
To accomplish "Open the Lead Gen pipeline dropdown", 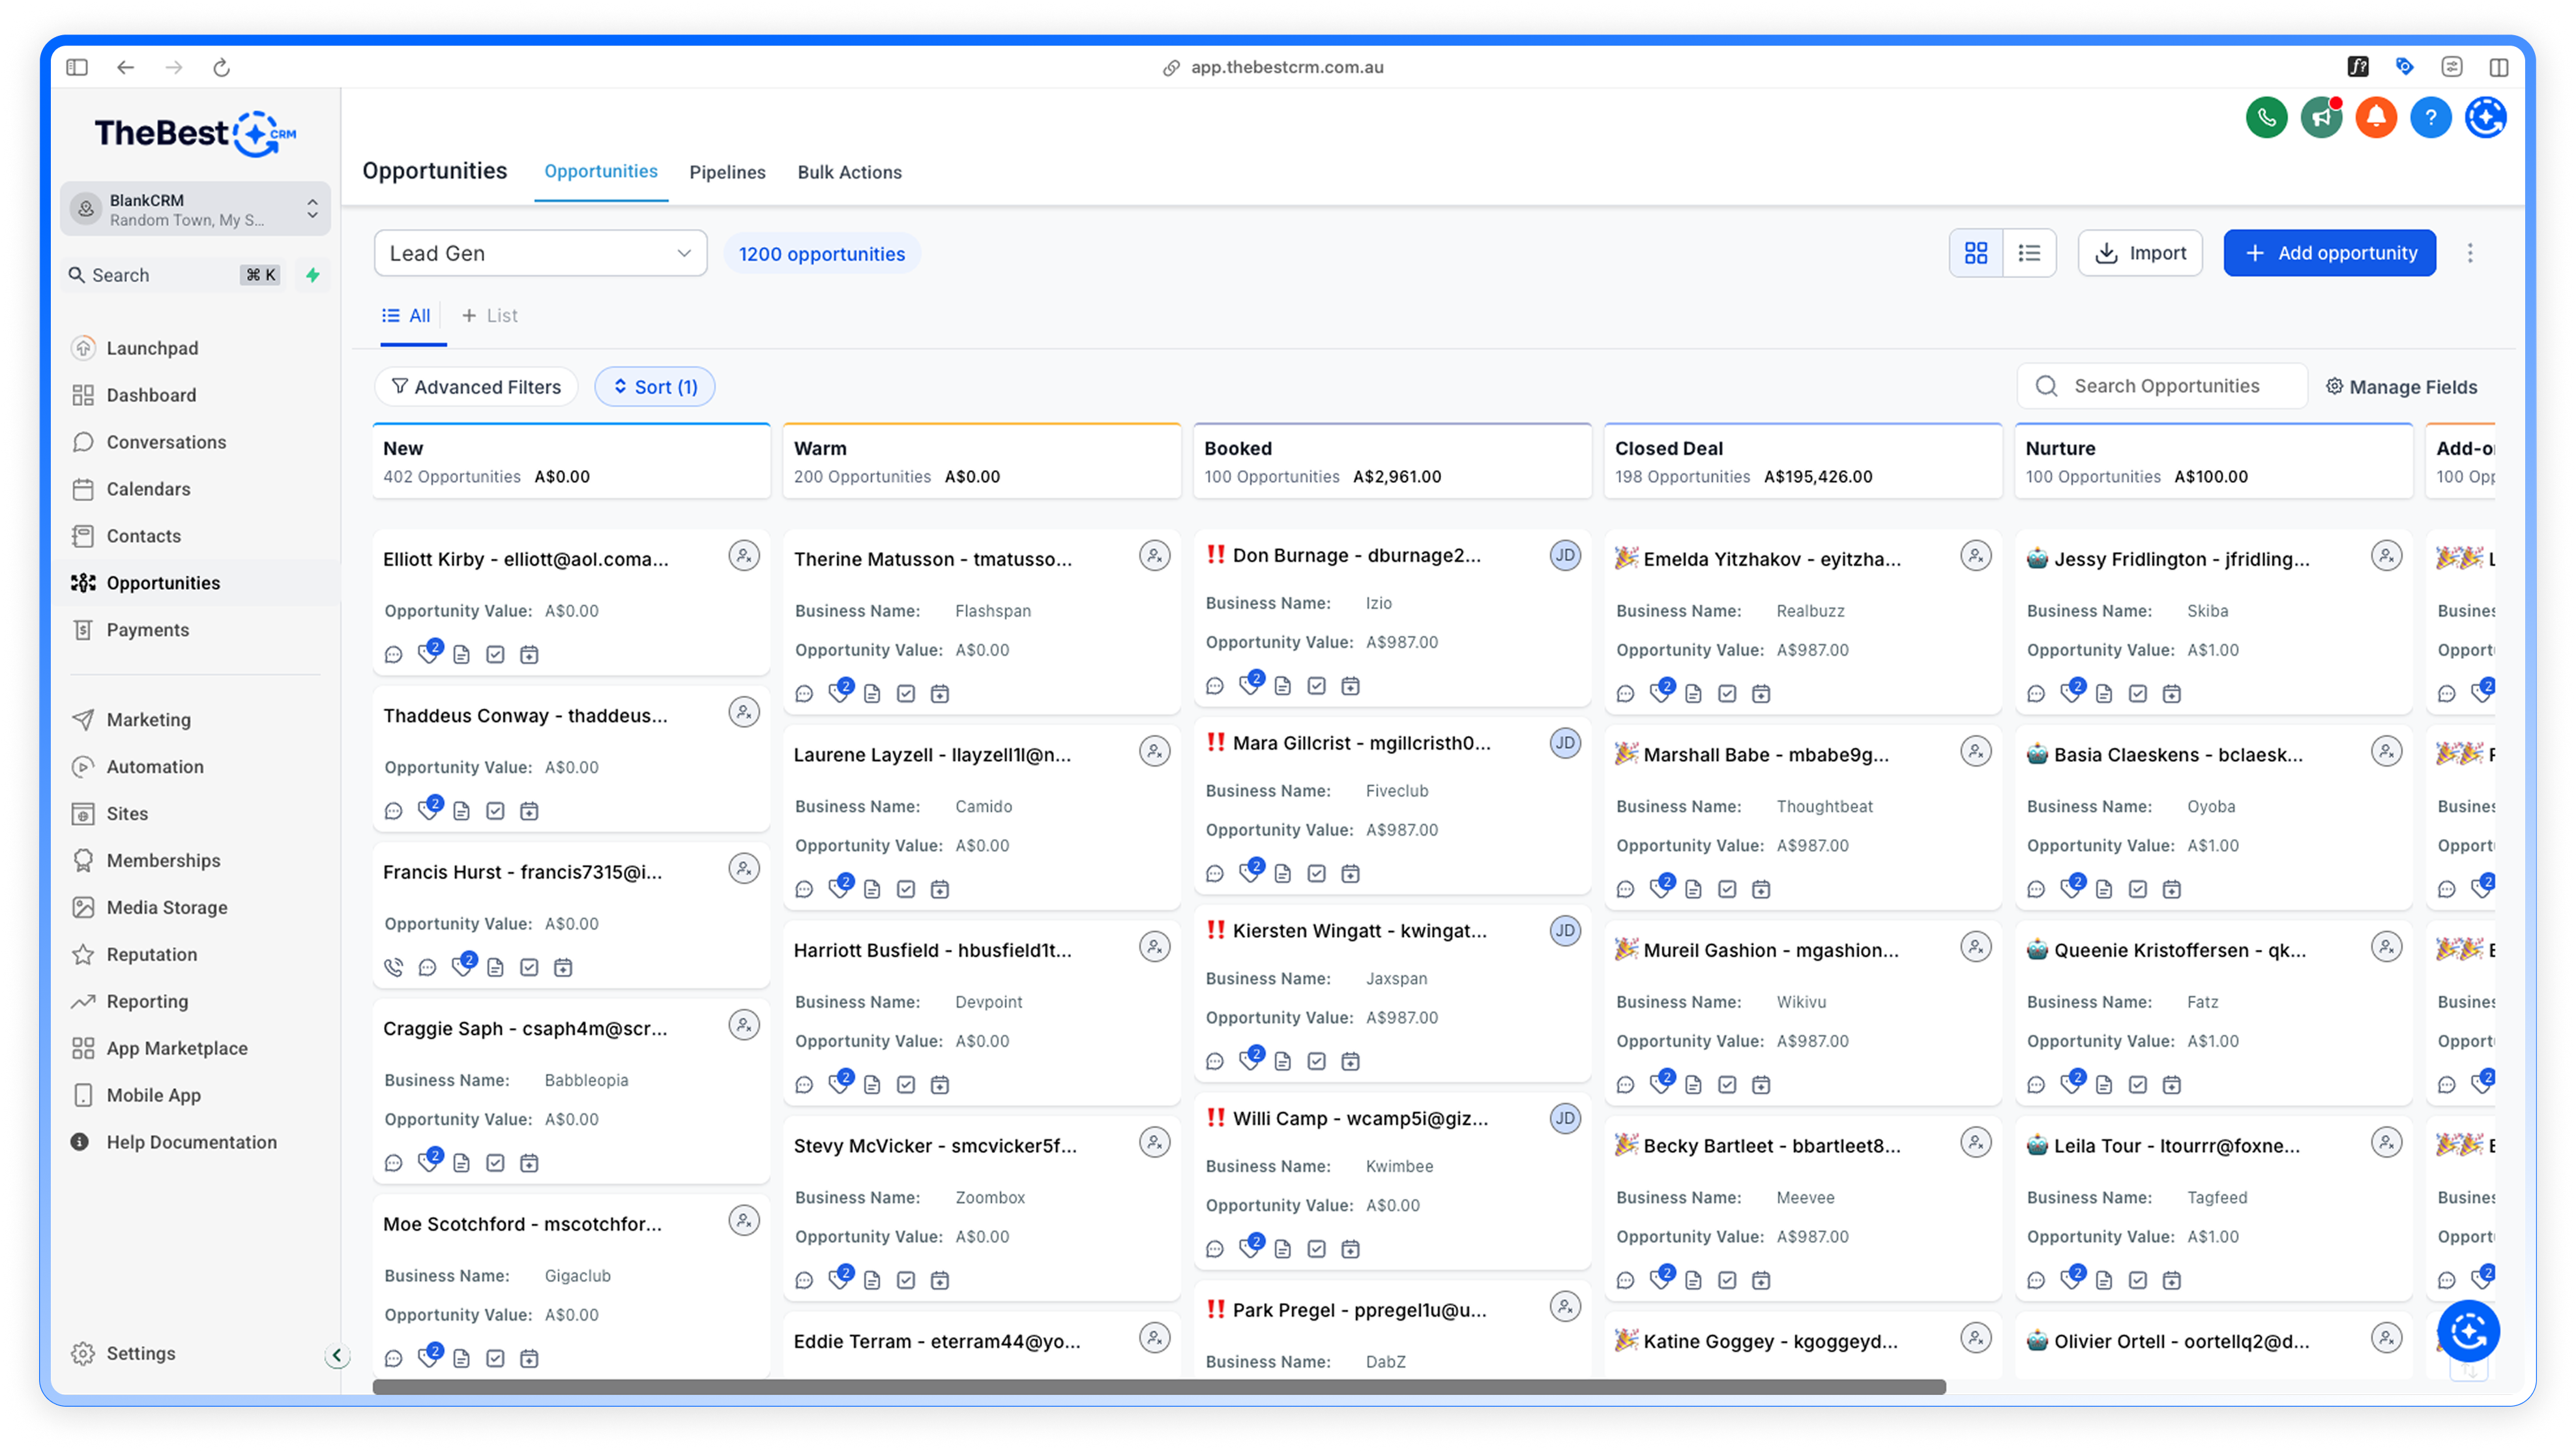I will pos(540,253).
